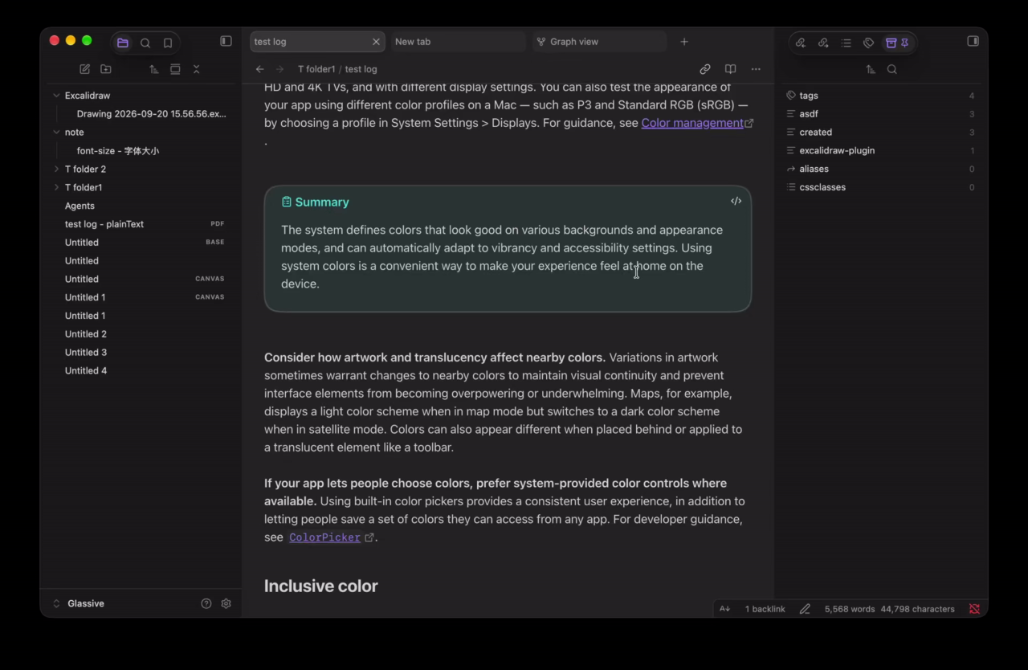This screenshot has height=670, width=1028.
Task: Switch to the New tab tab
Action: click(458, 42)
